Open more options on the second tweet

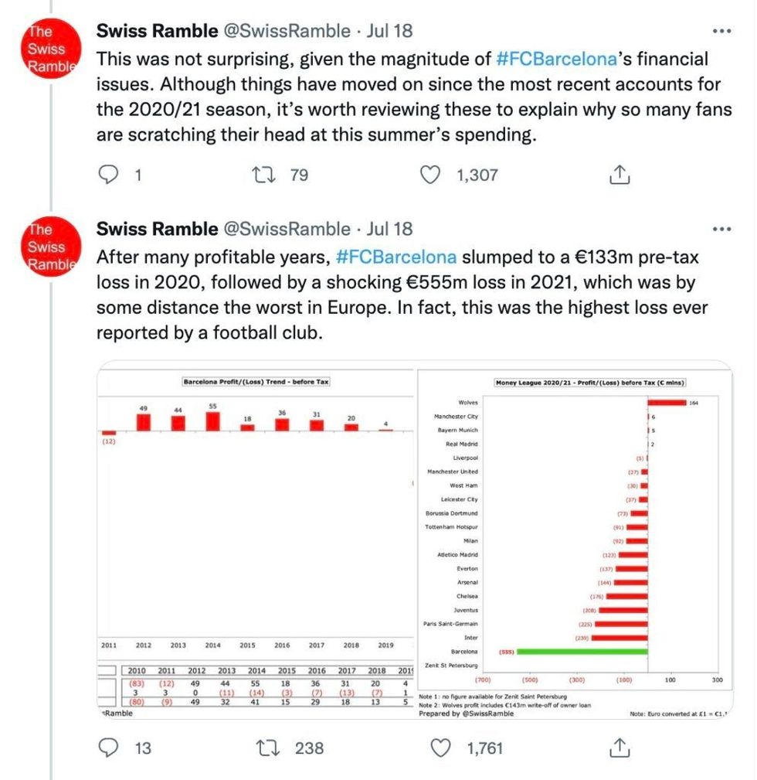[x=720, y=230]
